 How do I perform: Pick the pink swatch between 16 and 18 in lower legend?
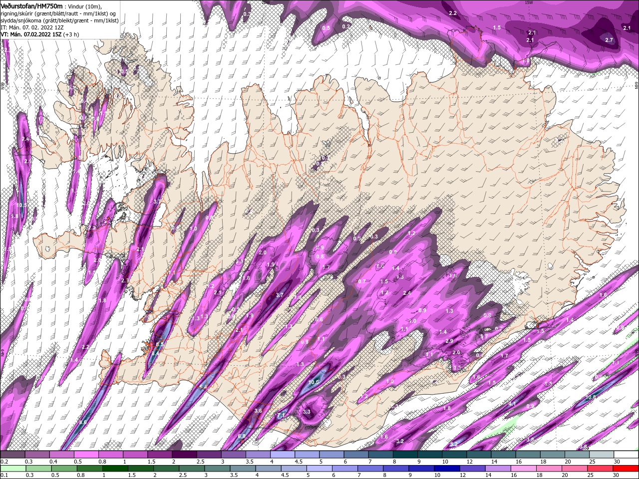tap(523, 469)
